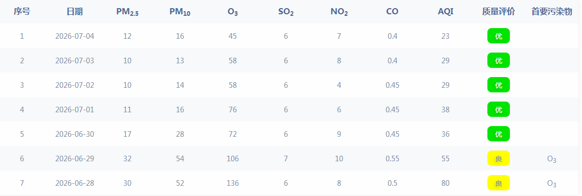Select the date cell 2026-07-02
Screen dimensions: 582x196
coord(75,85)
